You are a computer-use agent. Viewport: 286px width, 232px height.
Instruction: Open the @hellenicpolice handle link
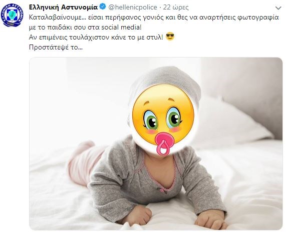[133, 7]
